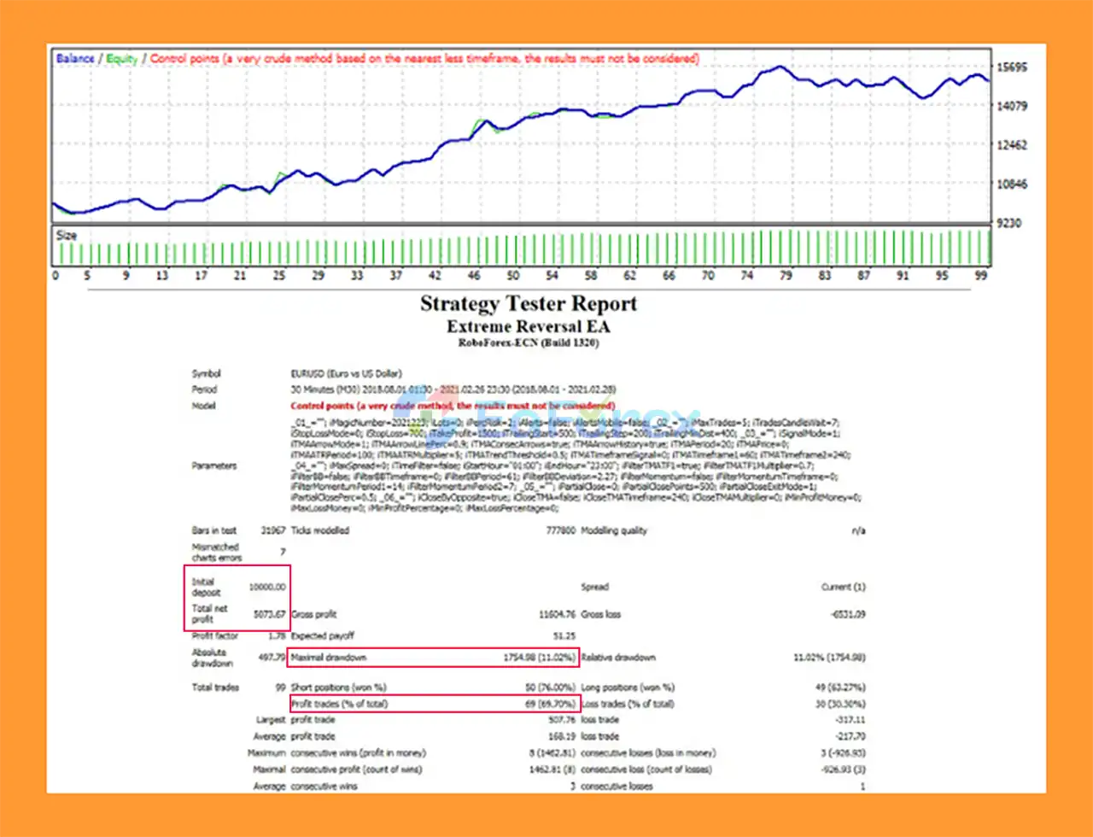Select the highlighted Maximal drawdown row

[434, 657]
